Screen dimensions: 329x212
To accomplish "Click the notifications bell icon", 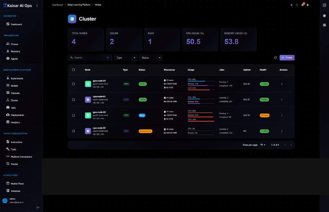I will point(302,5).
